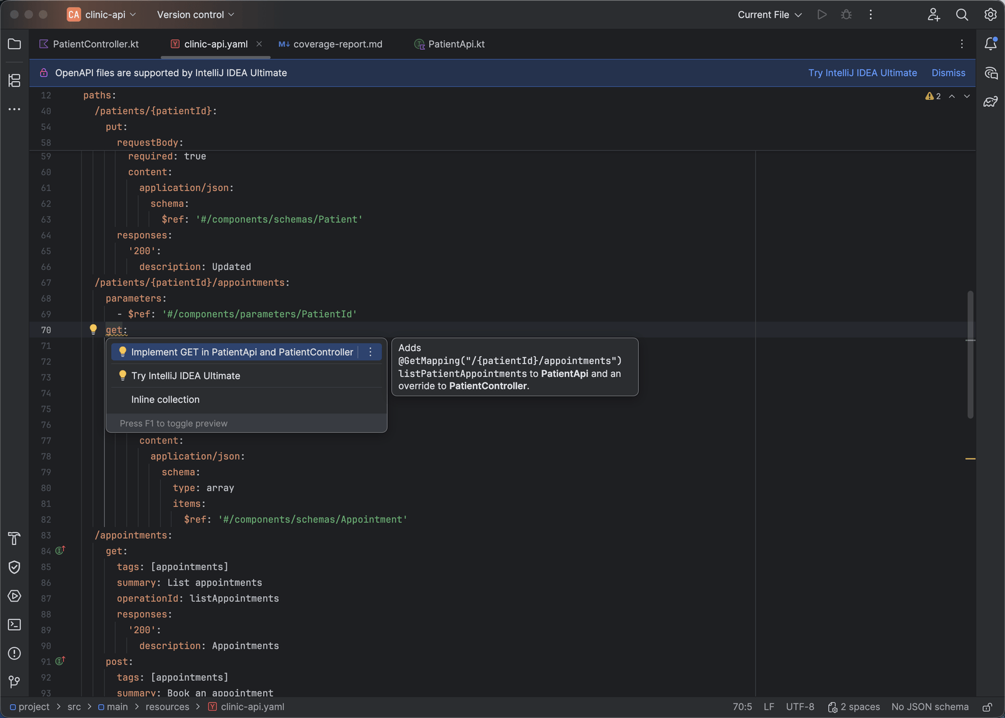Click resources breadcrumb in navigation bar
Viewport: 1005px width, 718px height.
point(167,707)
